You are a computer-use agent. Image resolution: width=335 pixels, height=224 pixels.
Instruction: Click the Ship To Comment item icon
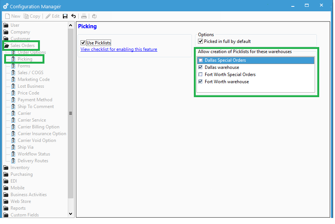pos(13,107)
